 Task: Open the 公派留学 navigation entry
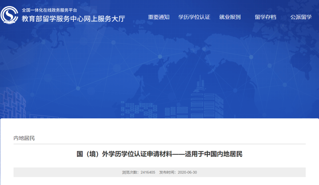302,17
